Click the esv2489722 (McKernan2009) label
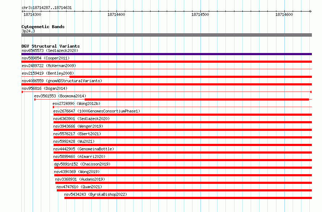 click(49, 66)
